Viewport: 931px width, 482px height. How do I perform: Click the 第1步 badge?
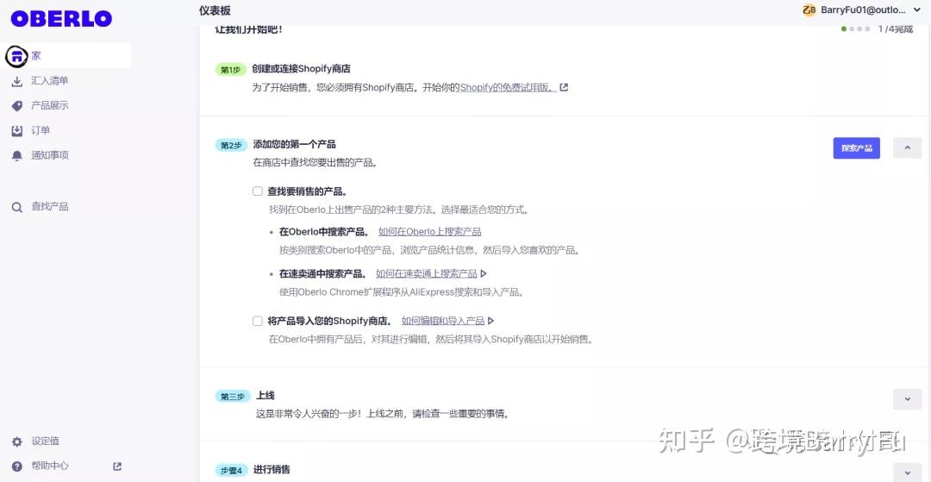coord(230,70)
